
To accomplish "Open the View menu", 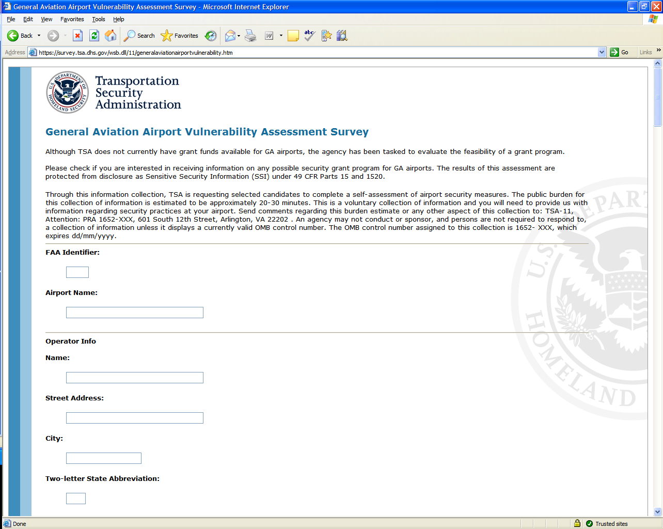I will [46, 19].
